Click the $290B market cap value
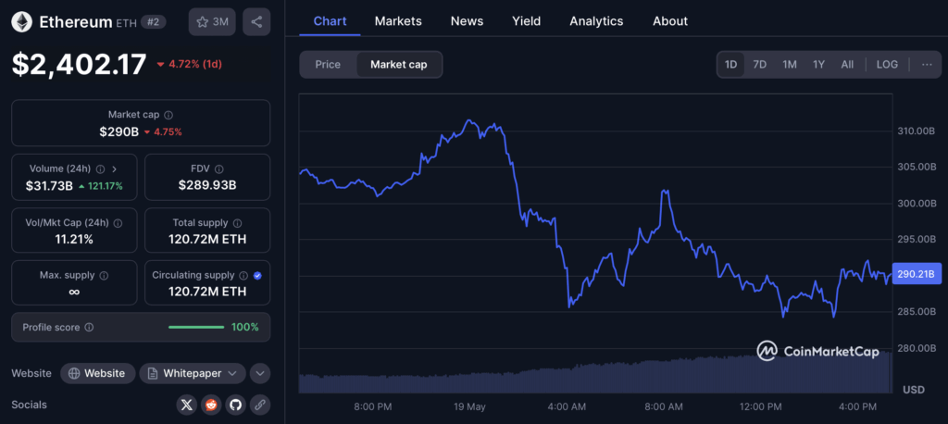The image size is (948, 424). (x=119, y=131)
